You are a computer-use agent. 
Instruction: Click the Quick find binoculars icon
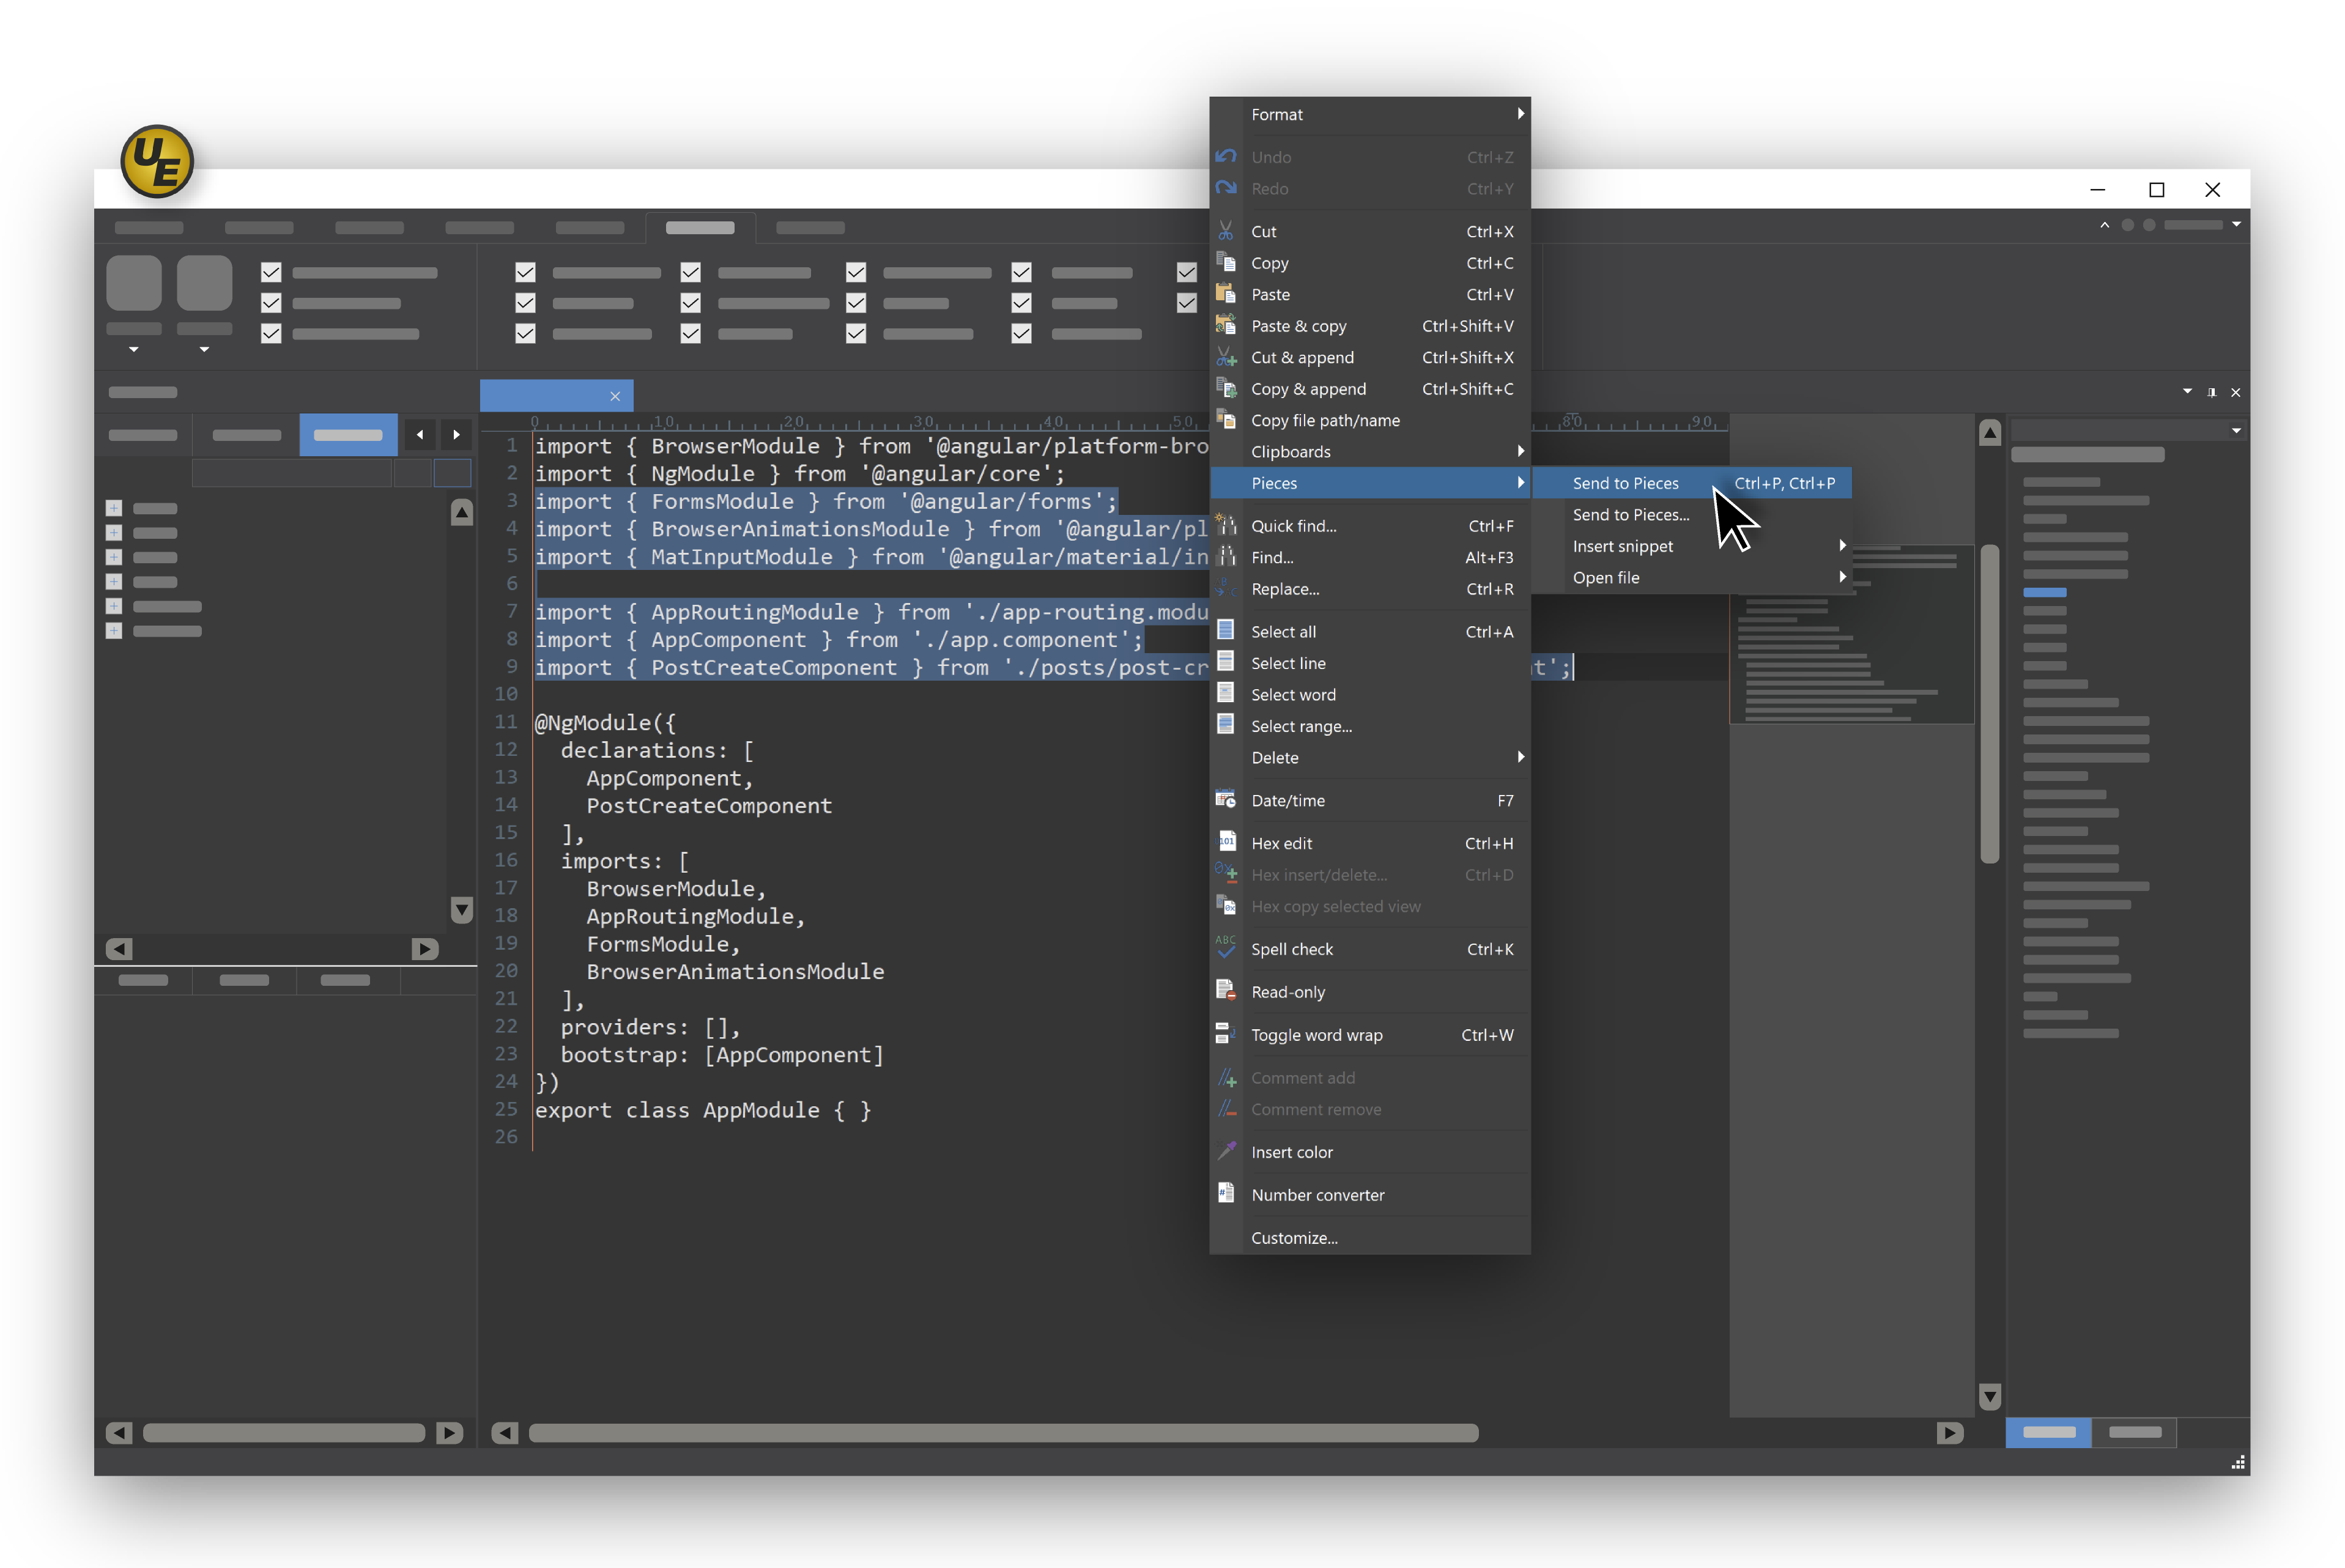(x=1226, y=525)
